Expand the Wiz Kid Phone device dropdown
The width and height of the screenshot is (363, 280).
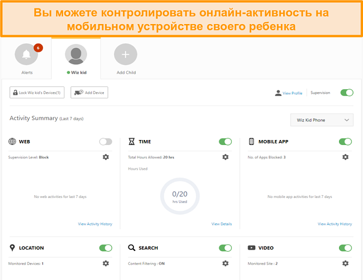tap(322, 120)
